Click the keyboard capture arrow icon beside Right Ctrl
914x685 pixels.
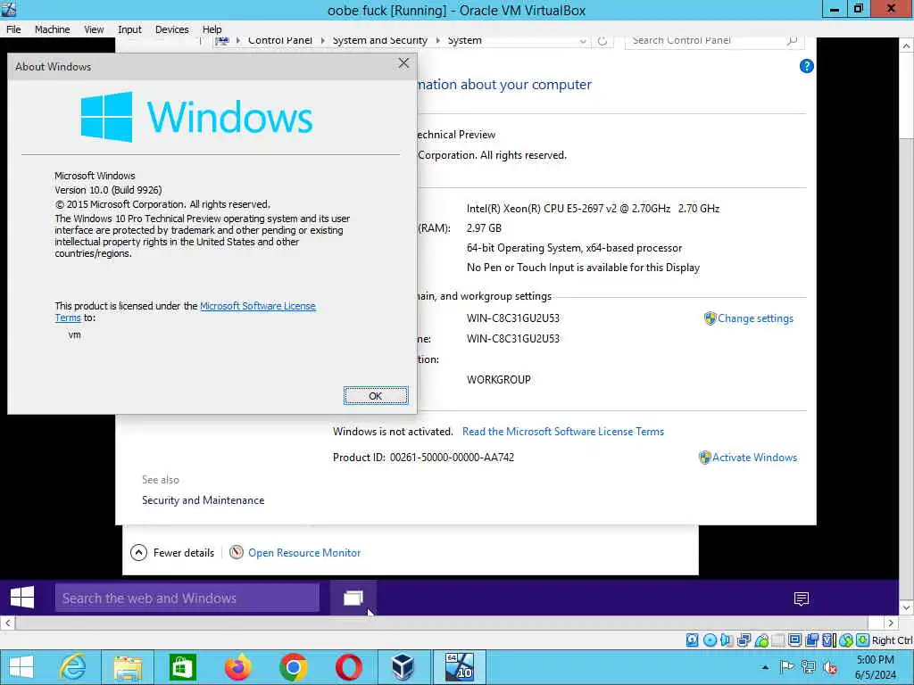863,640
